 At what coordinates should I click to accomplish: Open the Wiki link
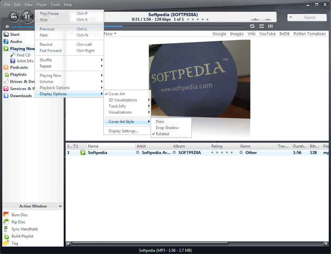(x=251, y=34)
